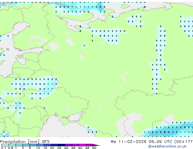Click the '(00+177' forecast offset text
The height and width of the screenshot is (149, 193).
point(183,142)
